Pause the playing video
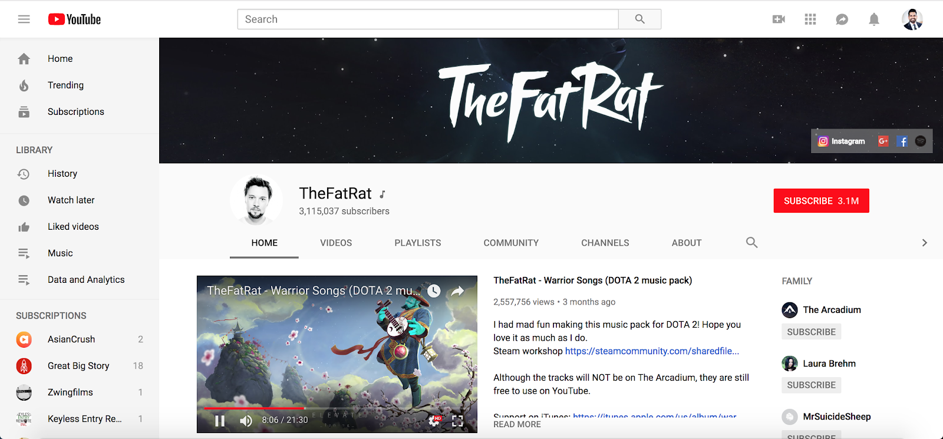943x439 pixels. coord(220,421)
